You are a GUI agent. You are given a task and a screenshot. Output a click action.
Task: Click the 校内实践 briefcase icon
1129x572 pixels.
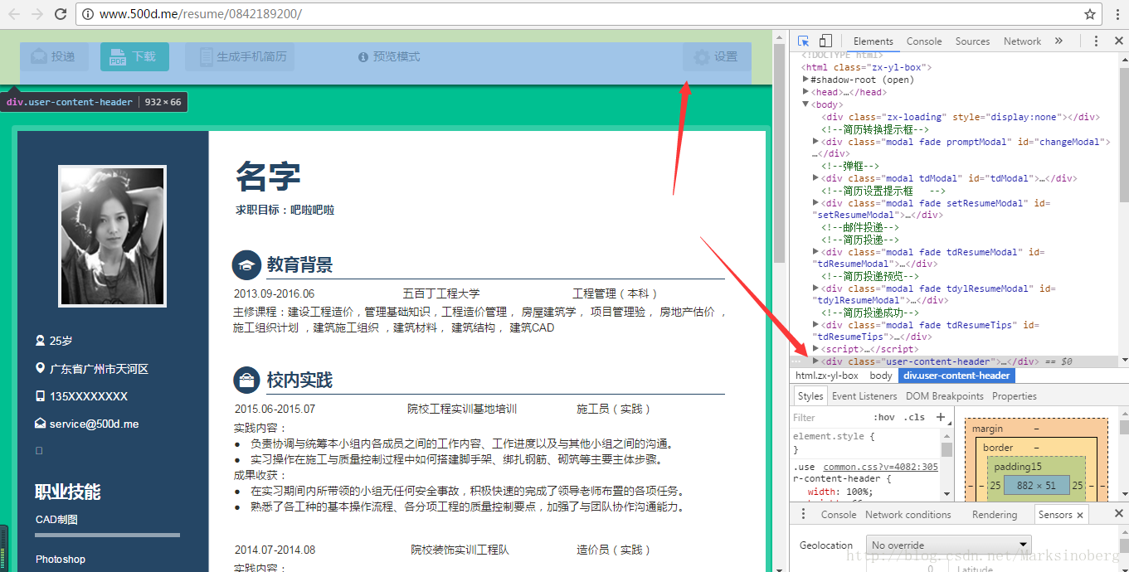click(x=246, y=381)
